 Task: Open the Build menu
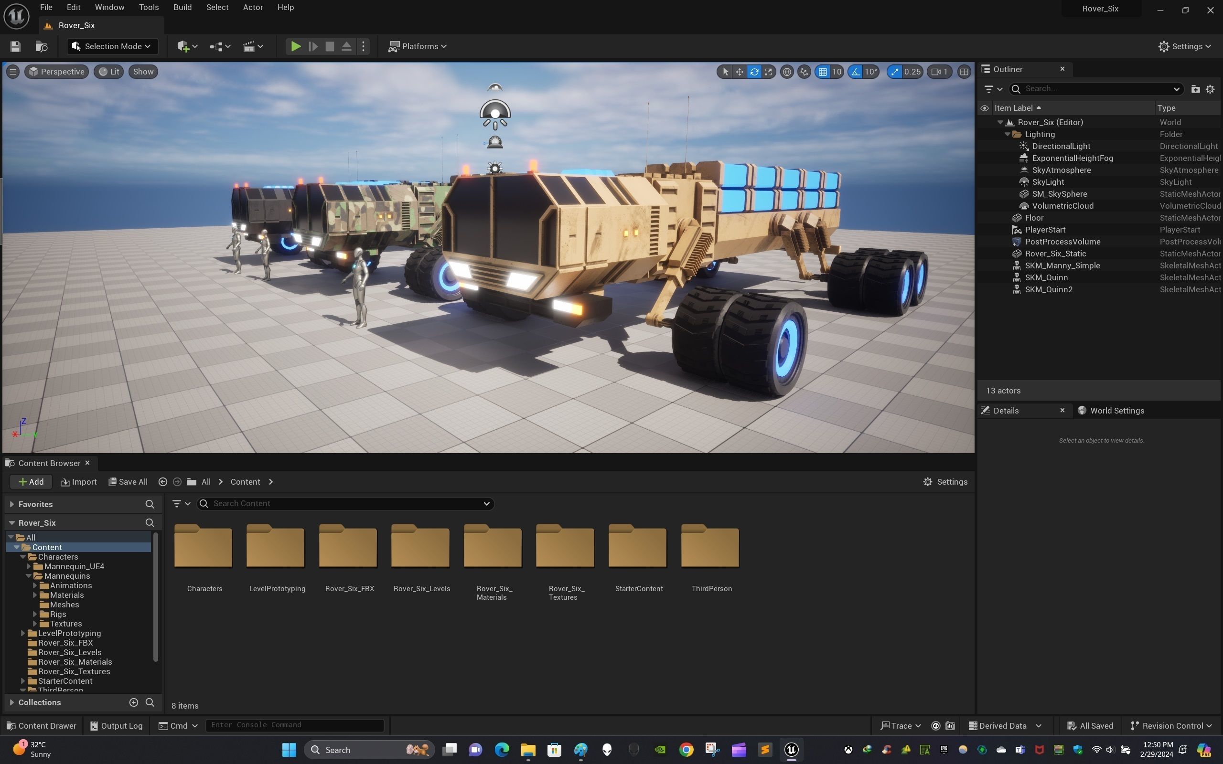click(x=182, y=8)
